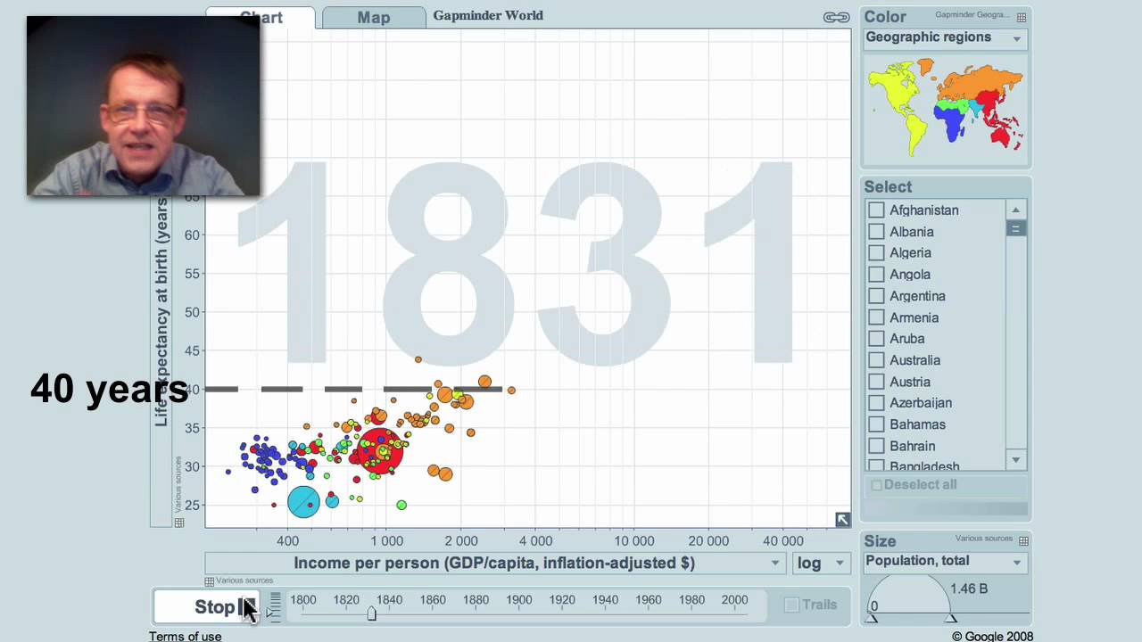Viewport: 1142px width, 642px height.
Task: Open the log scale dropdown
Action: (x=821, y=563)
